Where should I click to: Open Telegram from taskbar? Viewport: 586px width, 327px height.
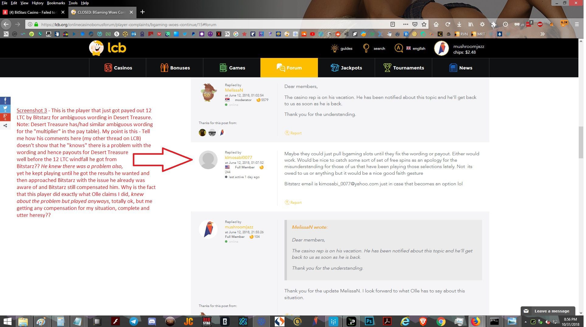click(133, 321)
